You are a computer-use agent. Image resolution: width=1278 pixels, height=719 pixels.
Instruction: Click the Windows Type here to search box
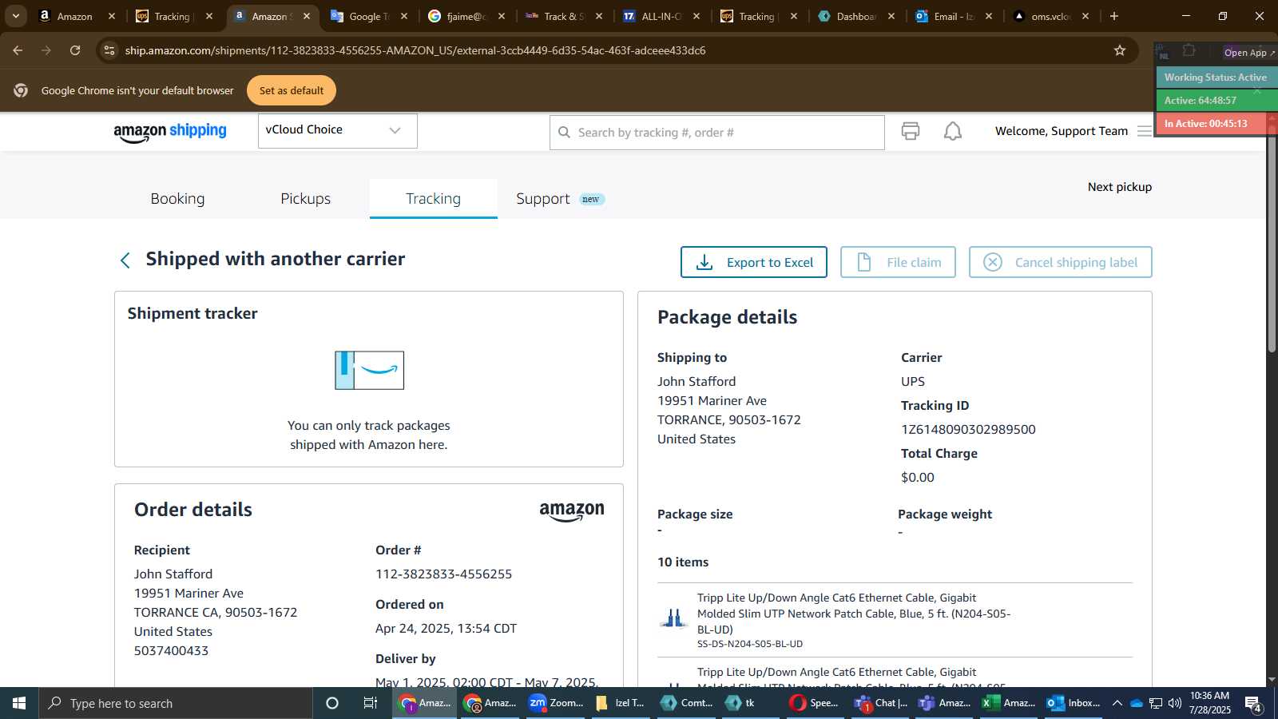tap(176, 703)
